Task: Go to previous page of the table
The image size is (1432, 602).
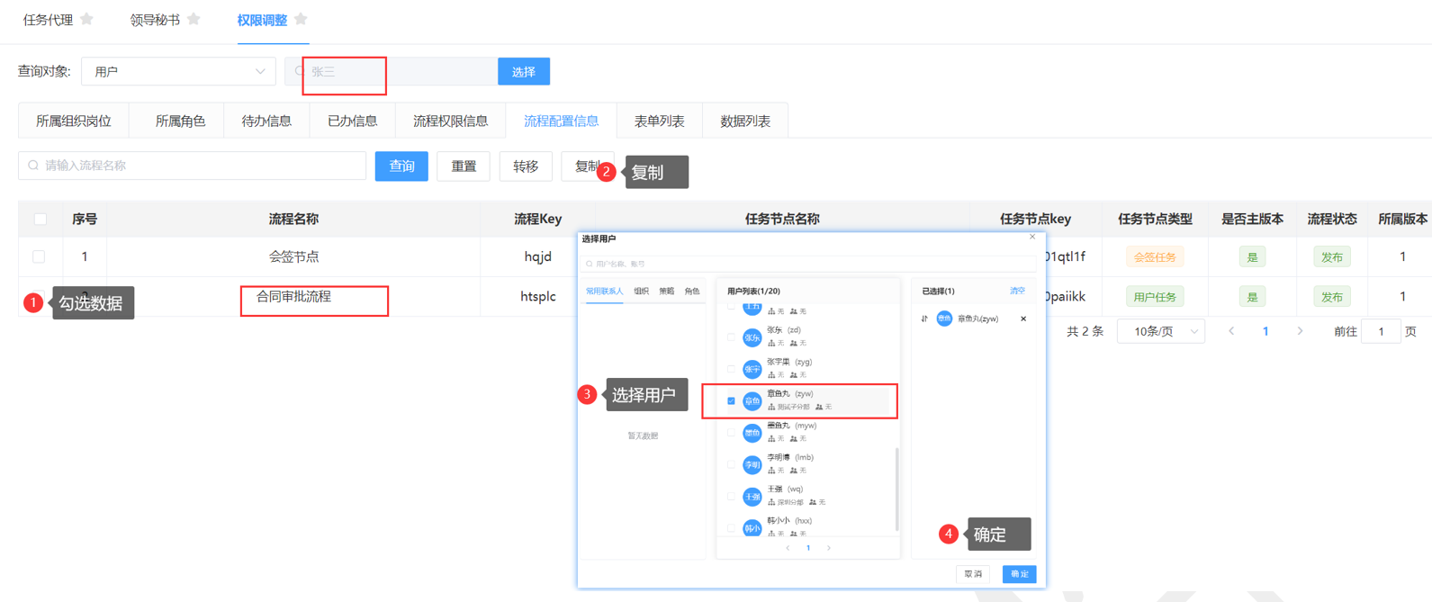Action: click(1231, 332)
